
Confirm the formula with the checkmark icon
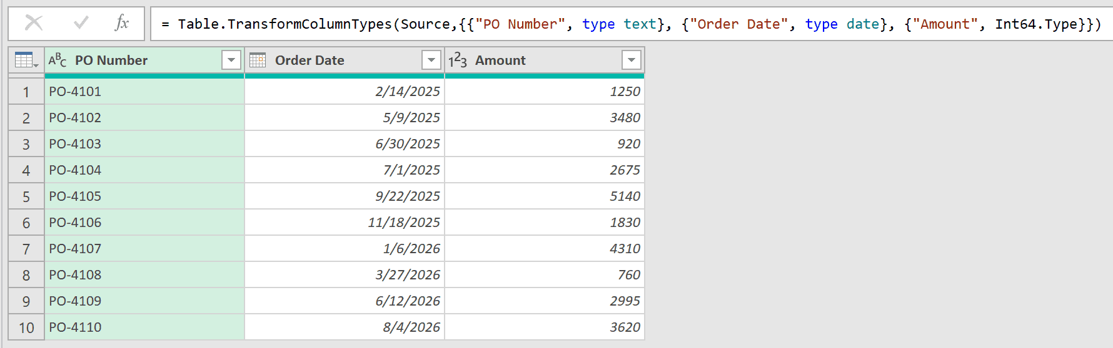tap(81, 24)
